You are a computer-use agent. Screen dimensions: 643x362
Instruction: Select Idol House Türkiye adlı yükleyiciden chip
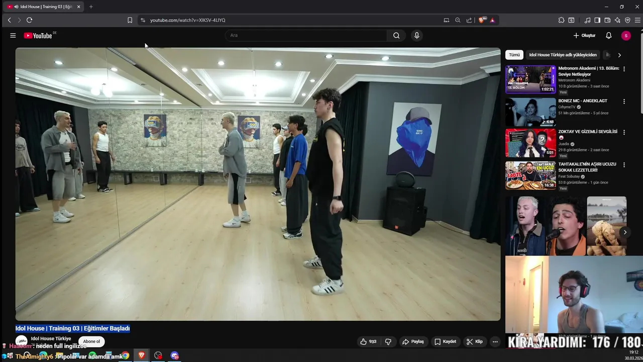[563, 55]
